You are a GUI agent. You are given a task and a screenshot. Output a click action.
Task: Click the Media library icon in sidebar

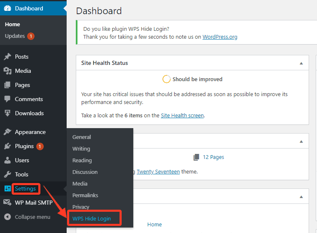tap(7, 71)
